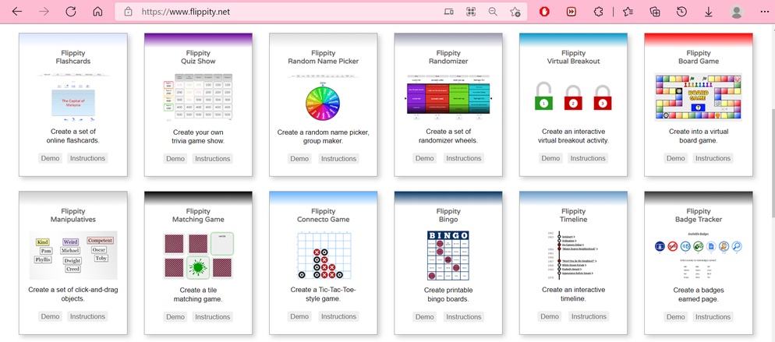The image size is (775, 342).
Task: Open Demo for Random Name Picker
Action: [x=299, y=158]
